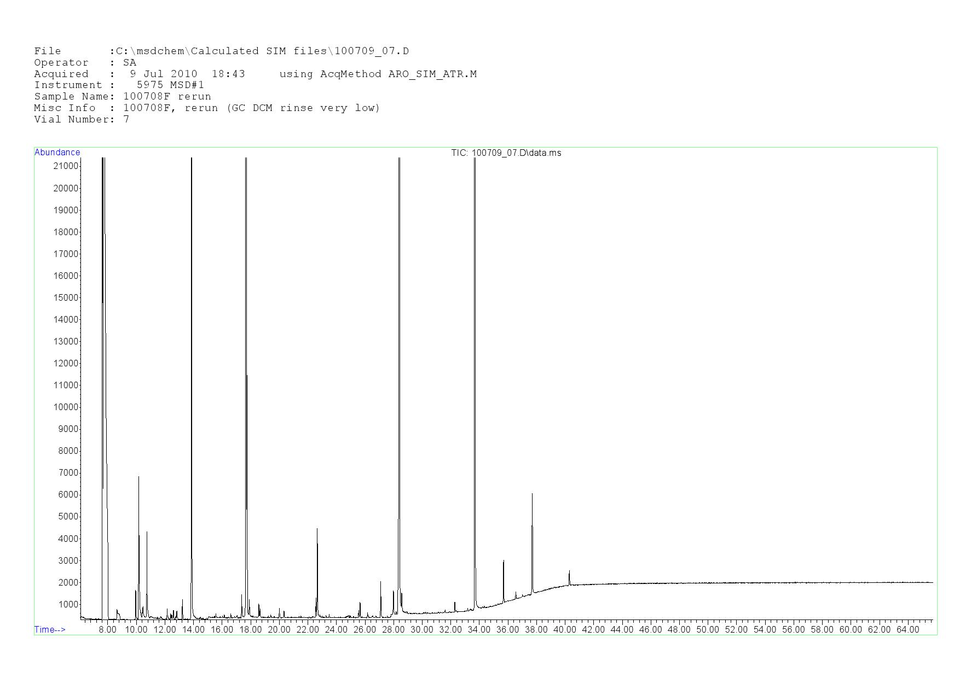Pick the peak top near 37.7 minutes

point(532,494)
